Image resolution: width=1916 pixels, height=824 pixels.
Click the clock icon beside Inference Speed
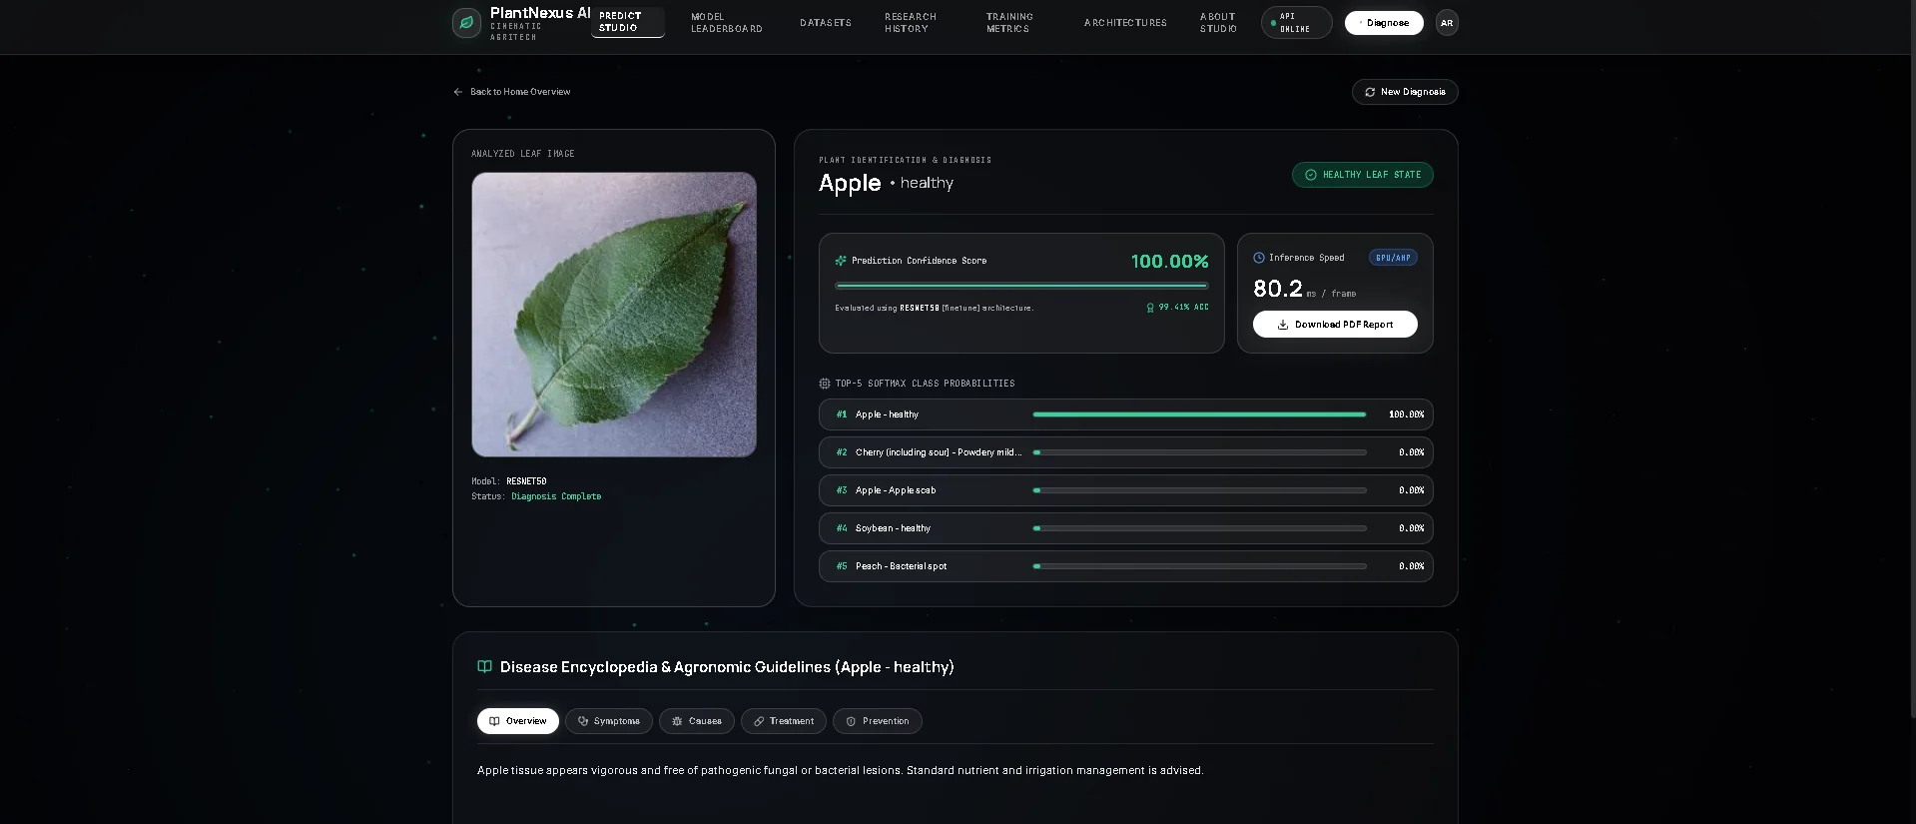[x=1259, y=258]
